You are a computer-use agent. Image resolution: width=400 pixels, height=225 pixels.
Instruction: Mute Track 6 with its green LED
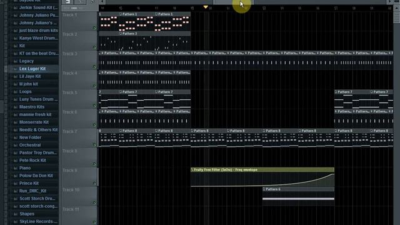click(94, 125)
